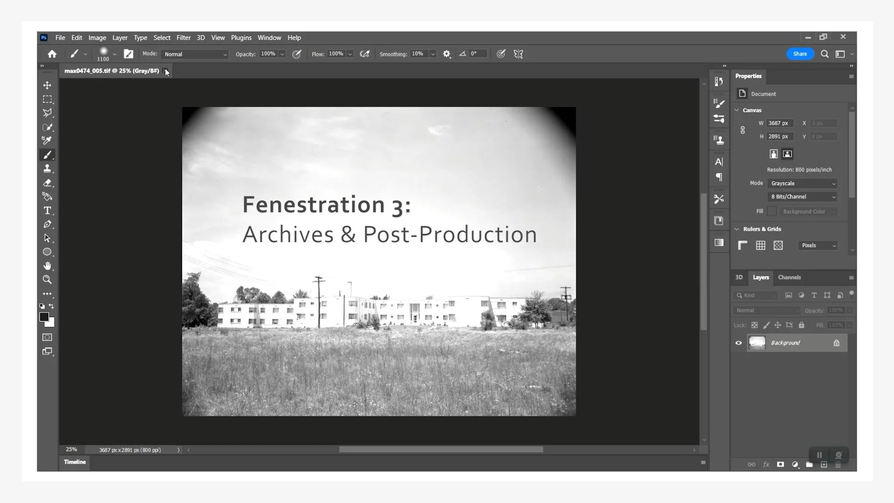Click the canvas width input field

[x=779, y=123]
